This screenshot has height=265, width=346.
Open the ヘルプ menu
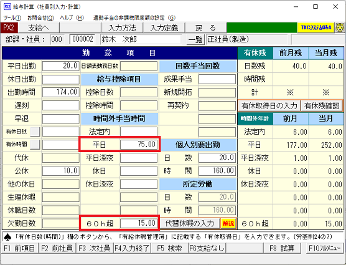tap(72, 17)
